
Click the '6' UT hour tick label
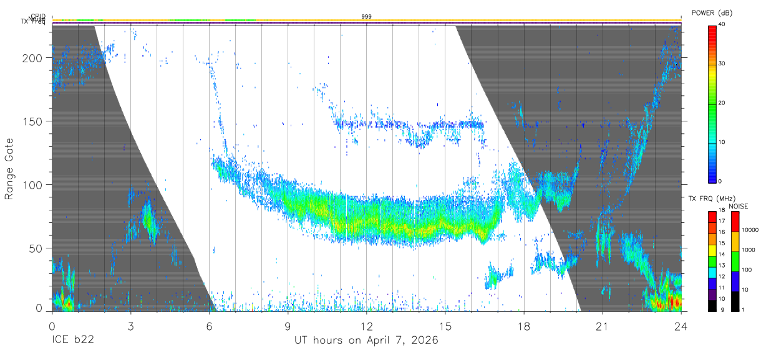pyautogui.click(x=209, y=326)
